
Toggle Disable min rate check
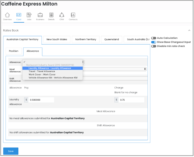pyautogui.click(x=154, y=46)
